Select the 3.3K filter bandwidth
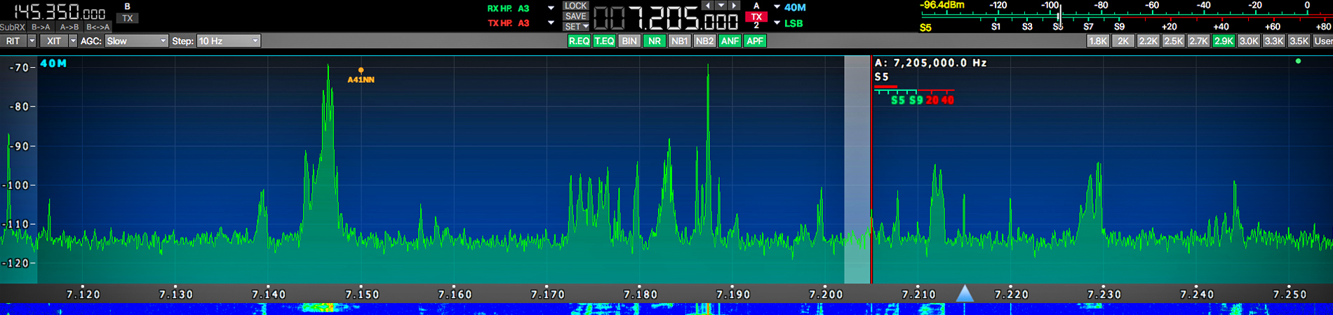The image size is (1333, 315). 1273,41
